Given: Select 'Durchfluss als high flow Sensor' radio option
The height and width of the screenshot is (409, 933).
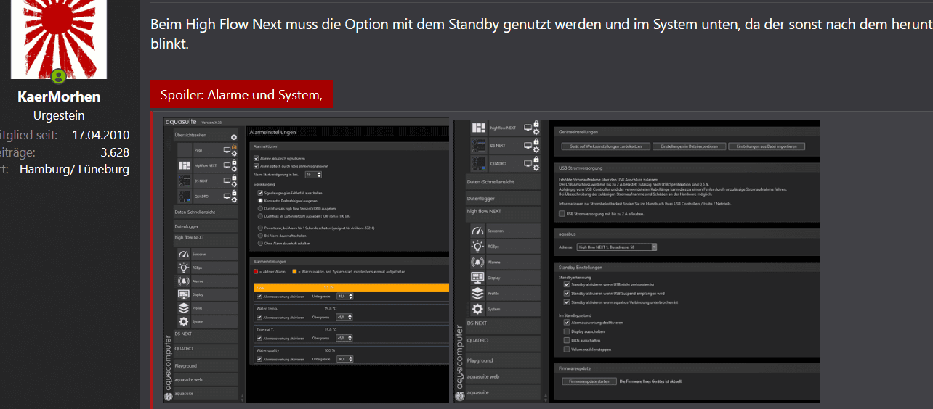Looking at the screenshot, I should click(260, 208).
